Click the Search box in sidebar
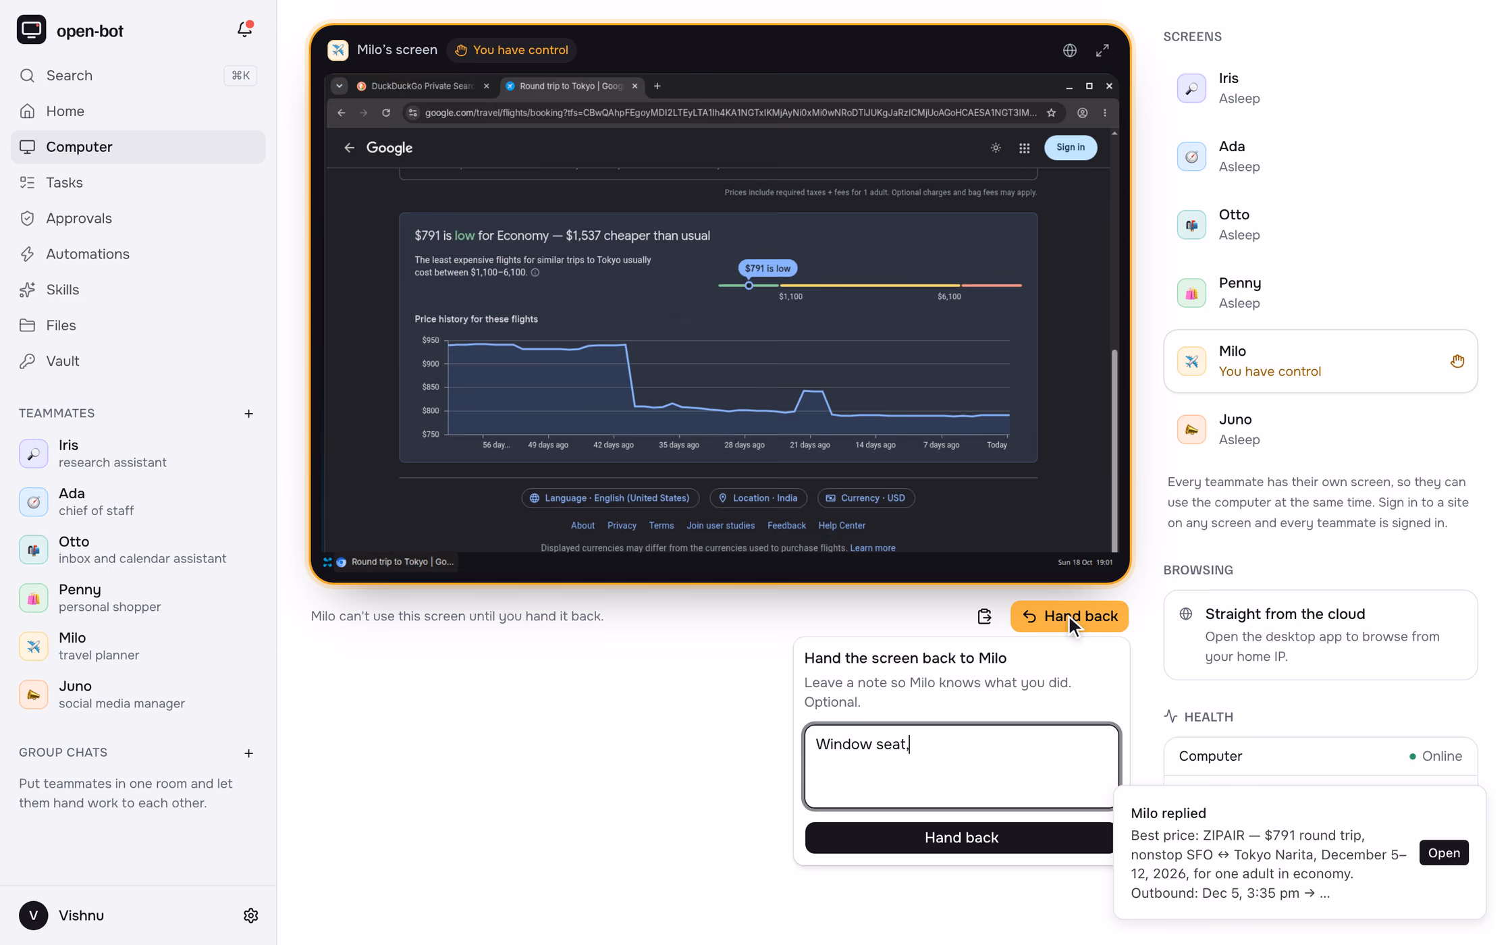This screenshot has width=1512, height=945. click(138, 76)
